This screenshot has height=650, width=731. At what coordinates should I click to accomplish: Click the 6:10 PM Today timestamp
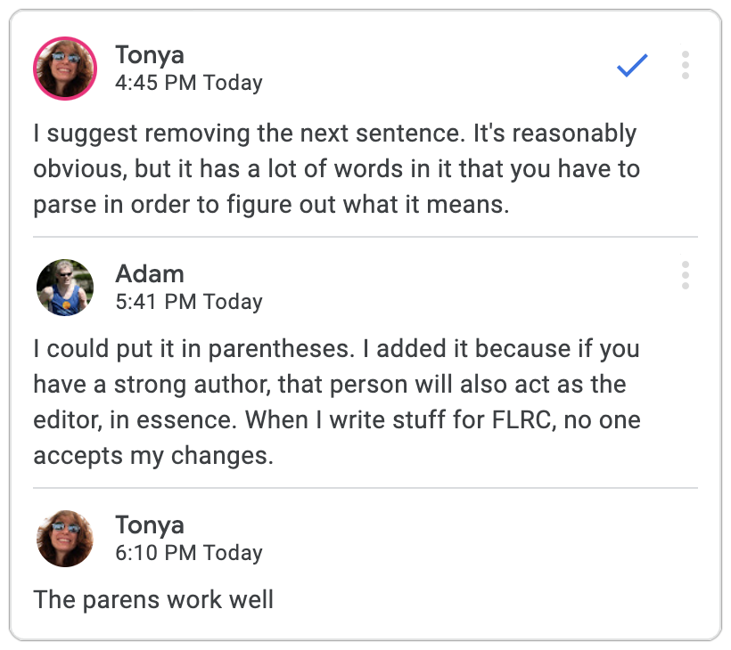(189, 553)
